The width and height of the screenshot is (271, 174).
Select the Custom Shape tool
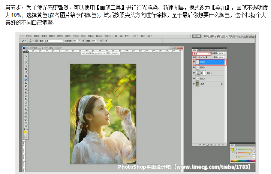pos(26,113)
